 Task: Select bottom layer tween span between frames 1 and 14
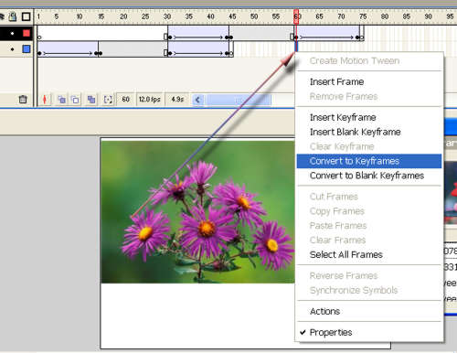pyautogui.click(x=68, y=49)
